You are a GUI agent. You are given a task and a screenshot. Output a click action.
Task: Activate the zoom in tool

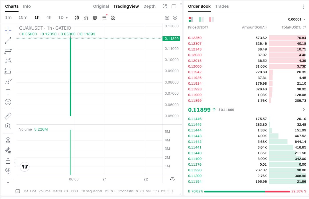(8, 126)
